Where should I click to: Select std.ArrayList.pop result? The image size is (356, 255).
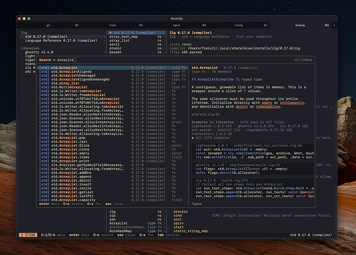pyautogui.click(x=112, y=138)
